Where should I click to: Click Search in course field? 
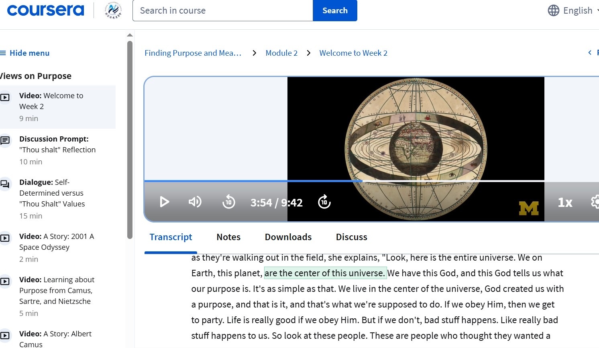coord(223,10)
